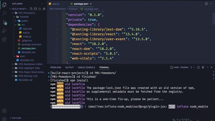Open the Accounts menu icon
Image resolution: width=215 pixels, height=121 pixels.
4,111
